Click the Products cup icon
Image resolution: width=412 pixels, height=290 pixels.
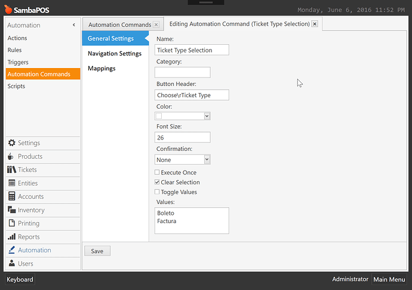point(11,156)
